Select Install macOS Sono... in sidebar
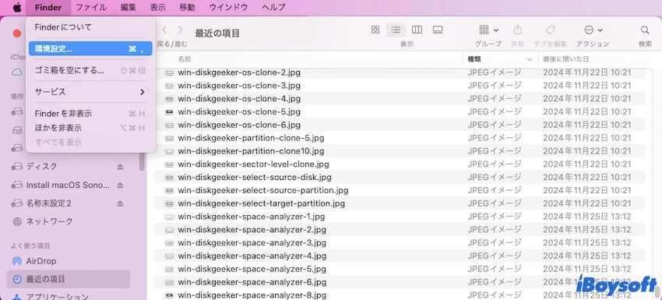 click(x=69, y=185)
